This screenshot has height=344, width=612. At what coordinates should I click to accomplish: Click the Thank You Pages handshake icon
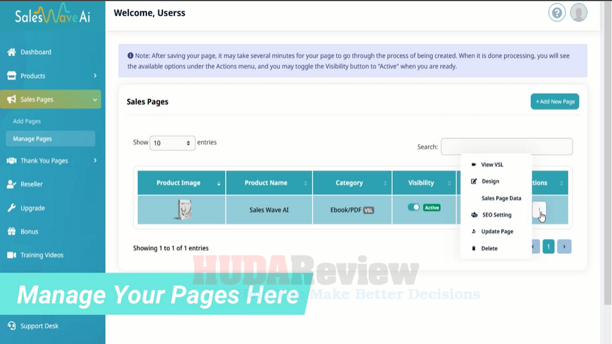[x=12, y=161]
